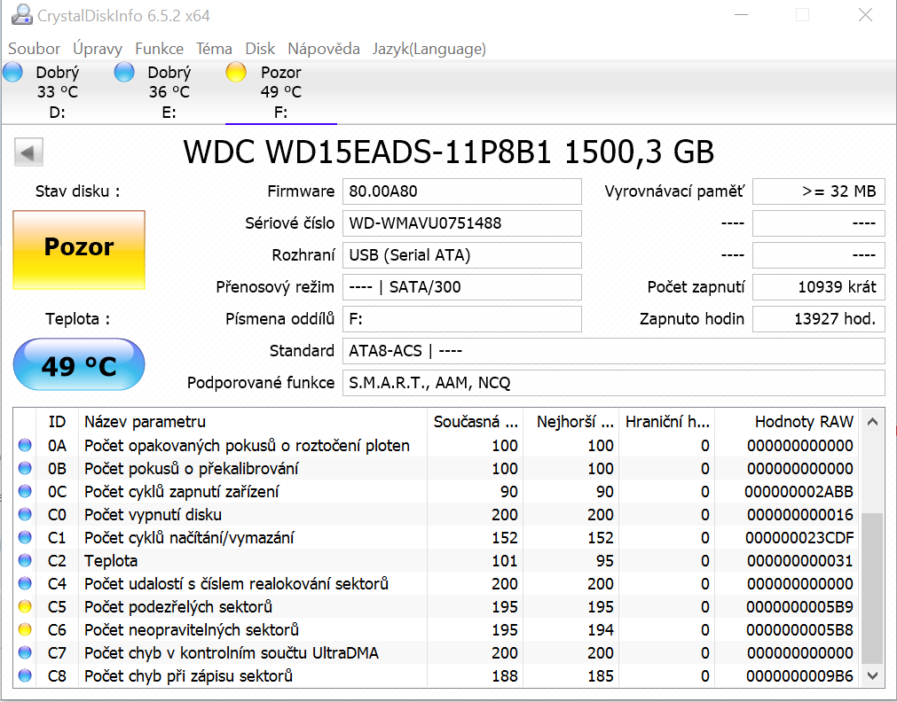Click scroll up arrow of attribute list
Image resolution: width=897 pixels, height=702 pixels.
(x=872, y=422)
